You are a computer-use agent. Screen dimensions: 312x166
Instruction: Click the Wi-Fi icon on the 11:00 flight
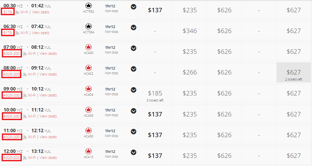[25, 137]
